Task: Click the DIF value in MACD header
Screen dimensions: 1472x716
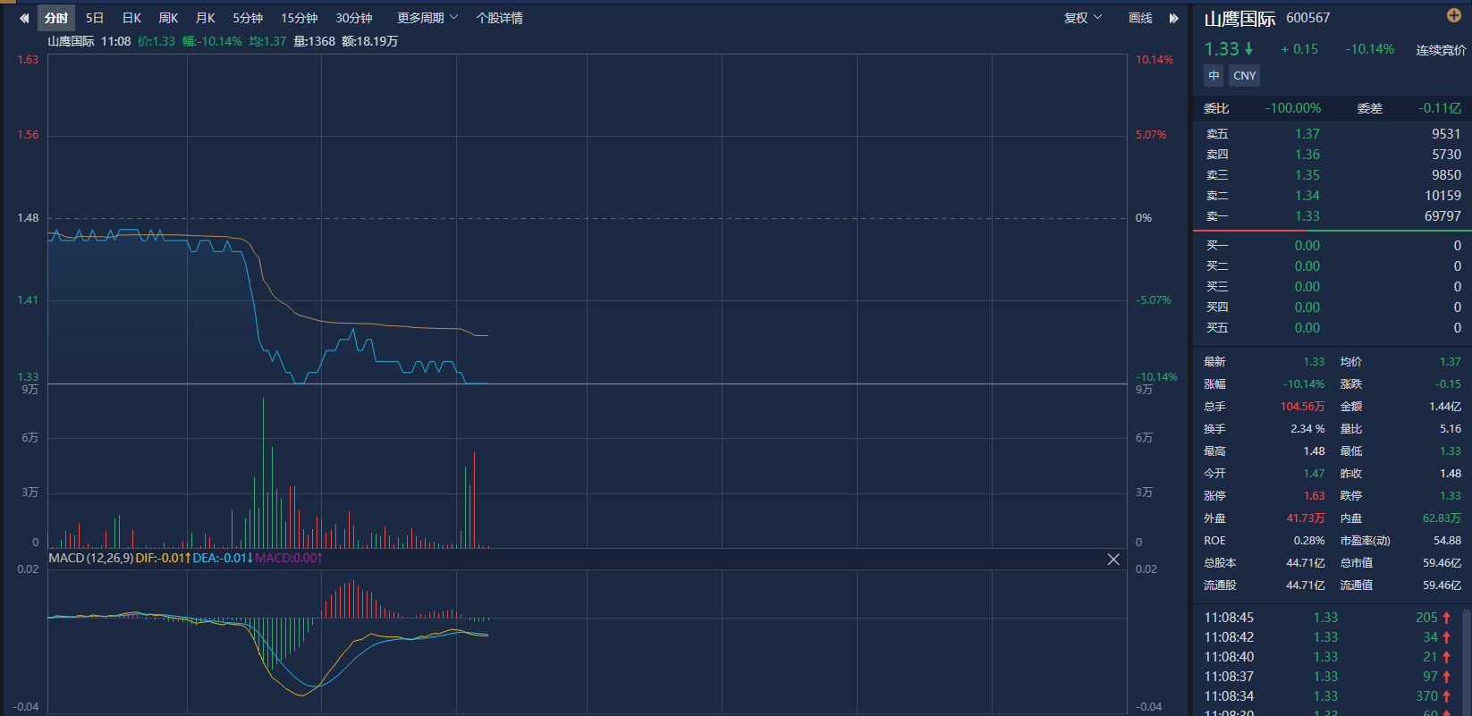Action: click(x=163, y=559)
